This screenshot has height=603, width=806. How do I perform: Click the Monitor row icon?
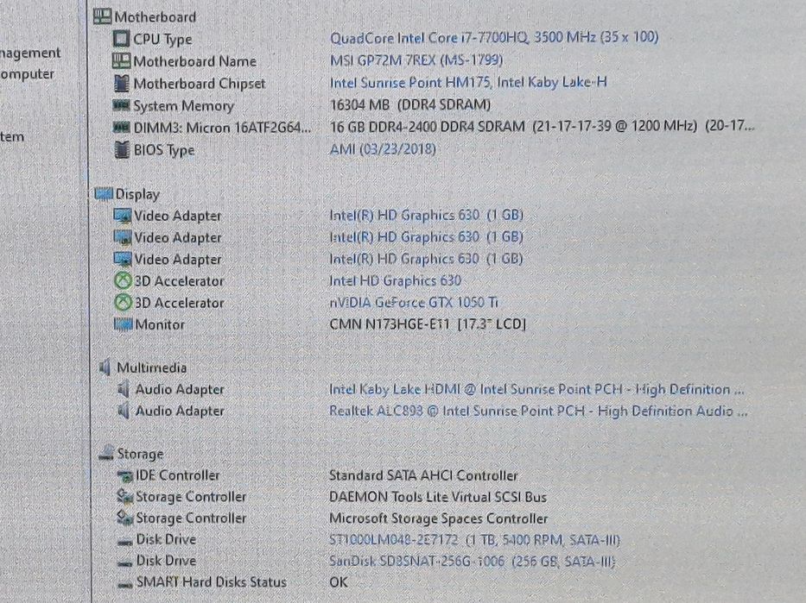point(123,324)
